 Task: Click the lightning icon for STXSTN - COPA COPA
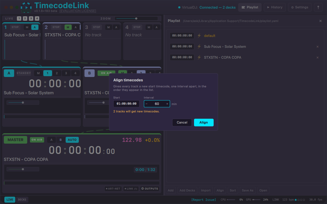pyautogui.click(x=199, y=57)
